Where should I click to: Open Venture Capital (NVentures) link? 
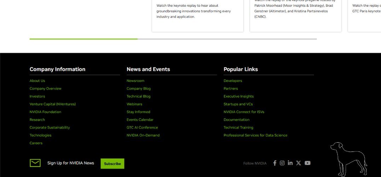pos(52,104)
